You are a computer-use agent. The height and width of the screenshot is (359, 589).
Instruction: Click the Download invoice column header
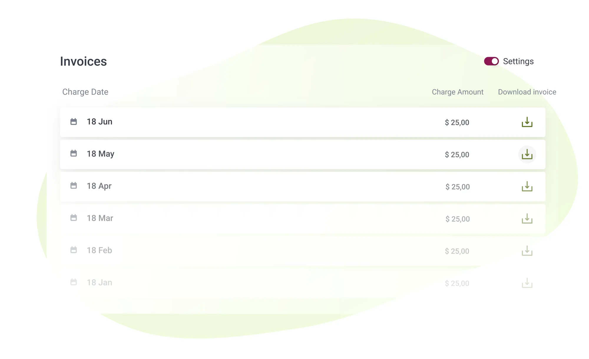point(527,92)
